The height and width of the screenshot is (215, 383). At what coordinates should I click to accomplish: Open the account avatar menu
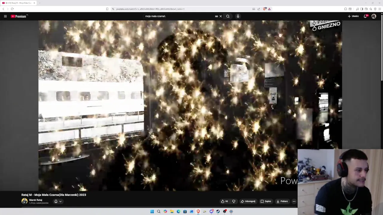pos(374,16)
